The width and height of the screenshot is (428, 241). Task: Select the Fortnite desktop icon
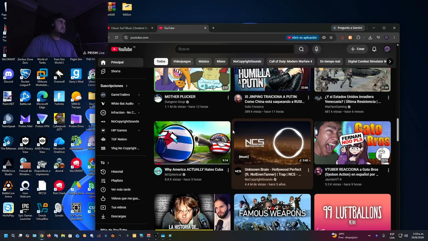pos(59,98)
